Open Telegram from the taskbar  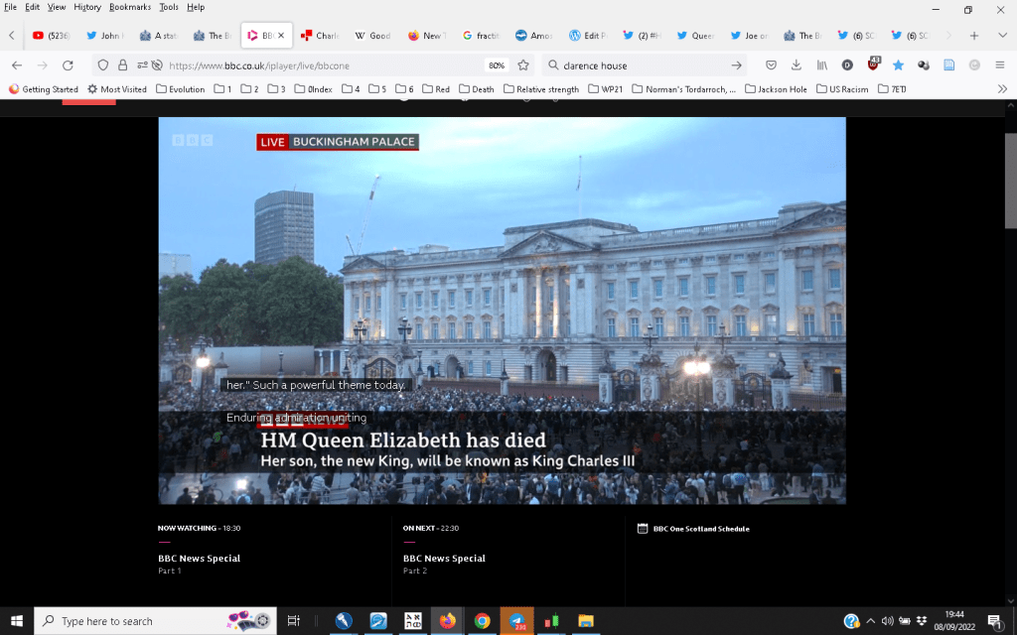[x=517, y=621]
